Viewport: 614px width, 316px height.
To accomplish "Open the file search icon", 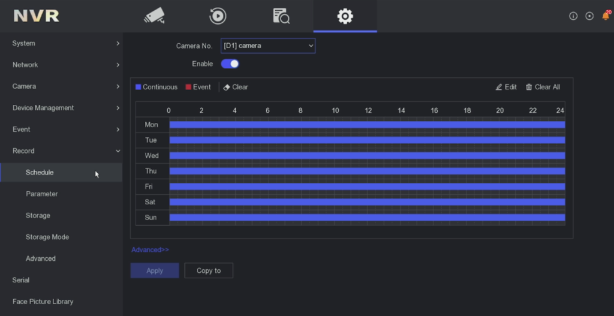I will (x=281, y=16).
